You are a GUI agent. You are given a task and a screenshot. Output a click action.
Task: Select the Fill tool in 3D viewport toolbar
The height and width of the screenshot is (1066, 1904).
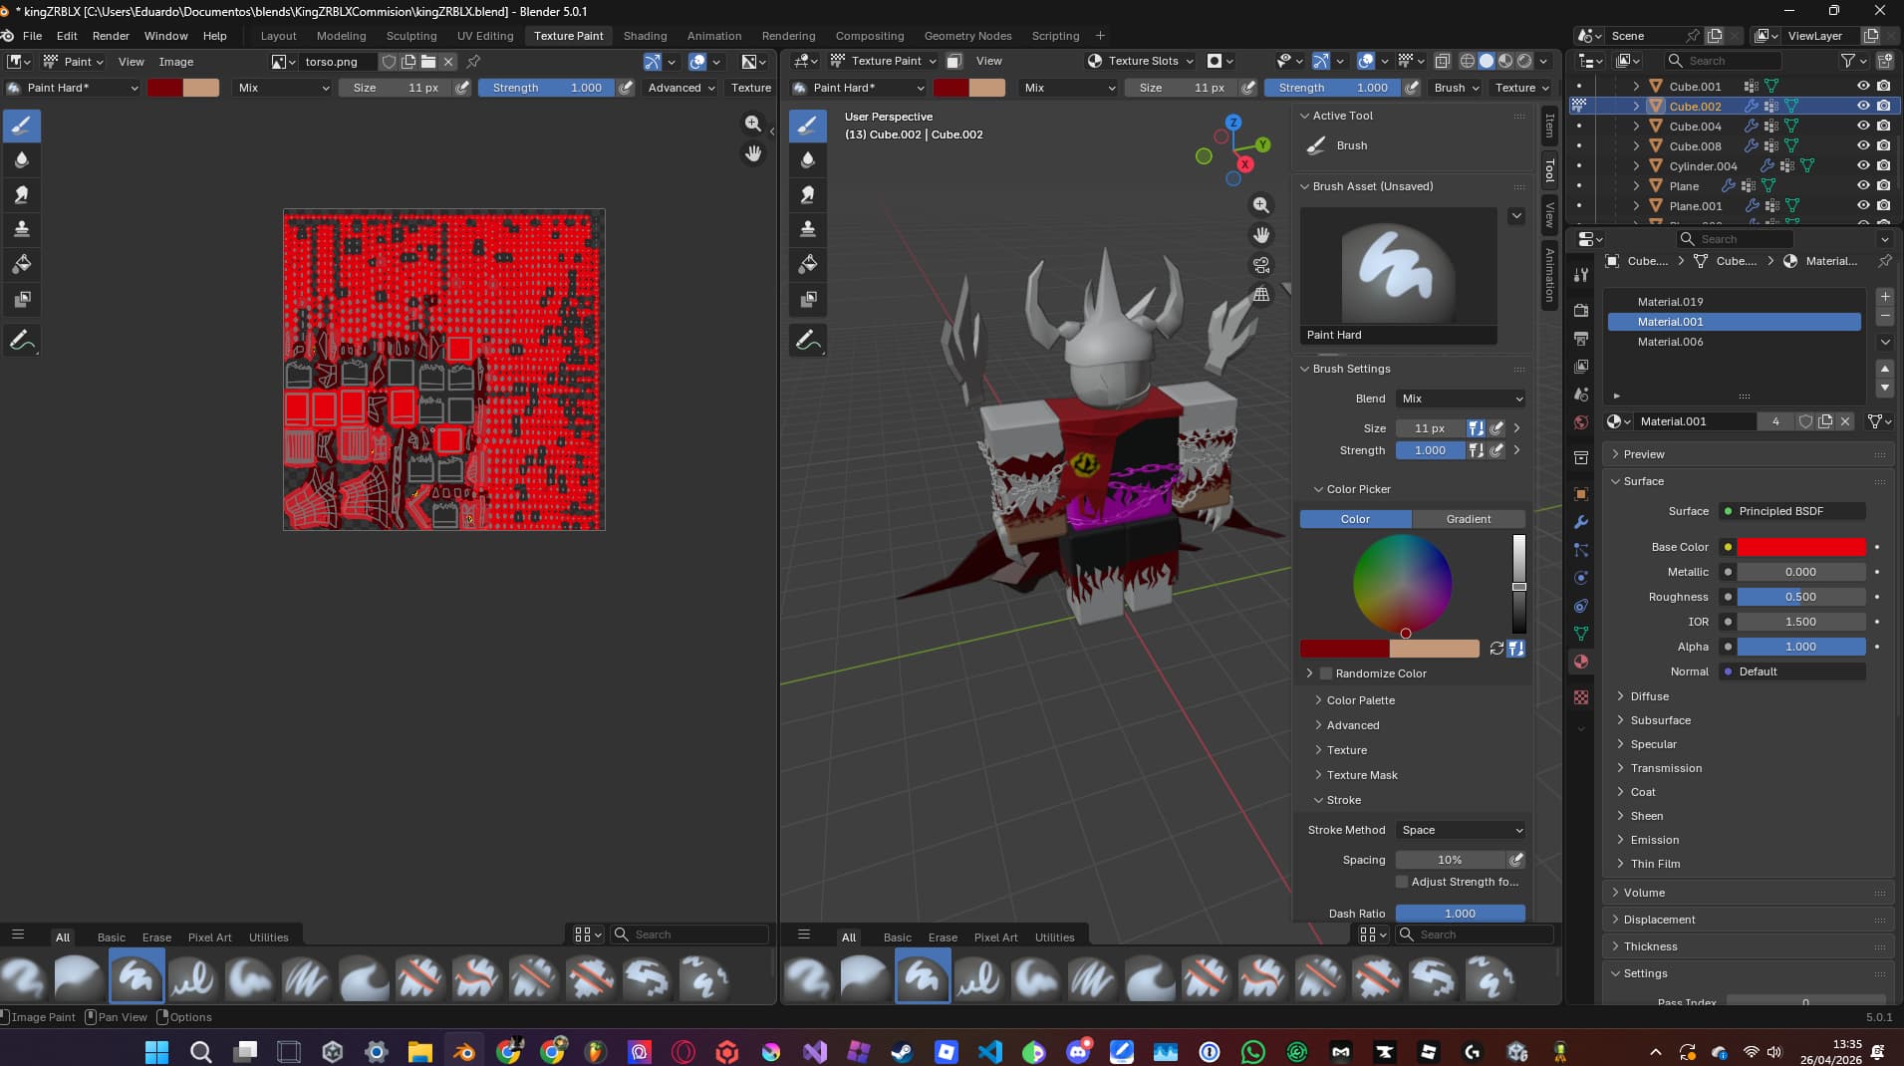pyautogui.click(x=808, y=264)
